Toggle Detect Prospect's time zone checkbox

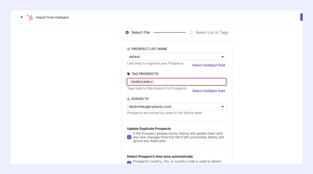[129, 162]
